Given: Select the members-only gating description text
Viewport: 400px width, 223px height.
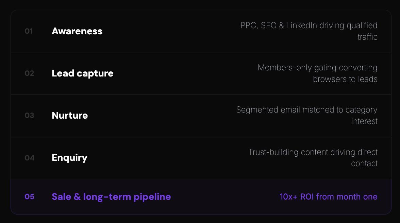Looking at the screenshot, I should (x=317, y=73).
